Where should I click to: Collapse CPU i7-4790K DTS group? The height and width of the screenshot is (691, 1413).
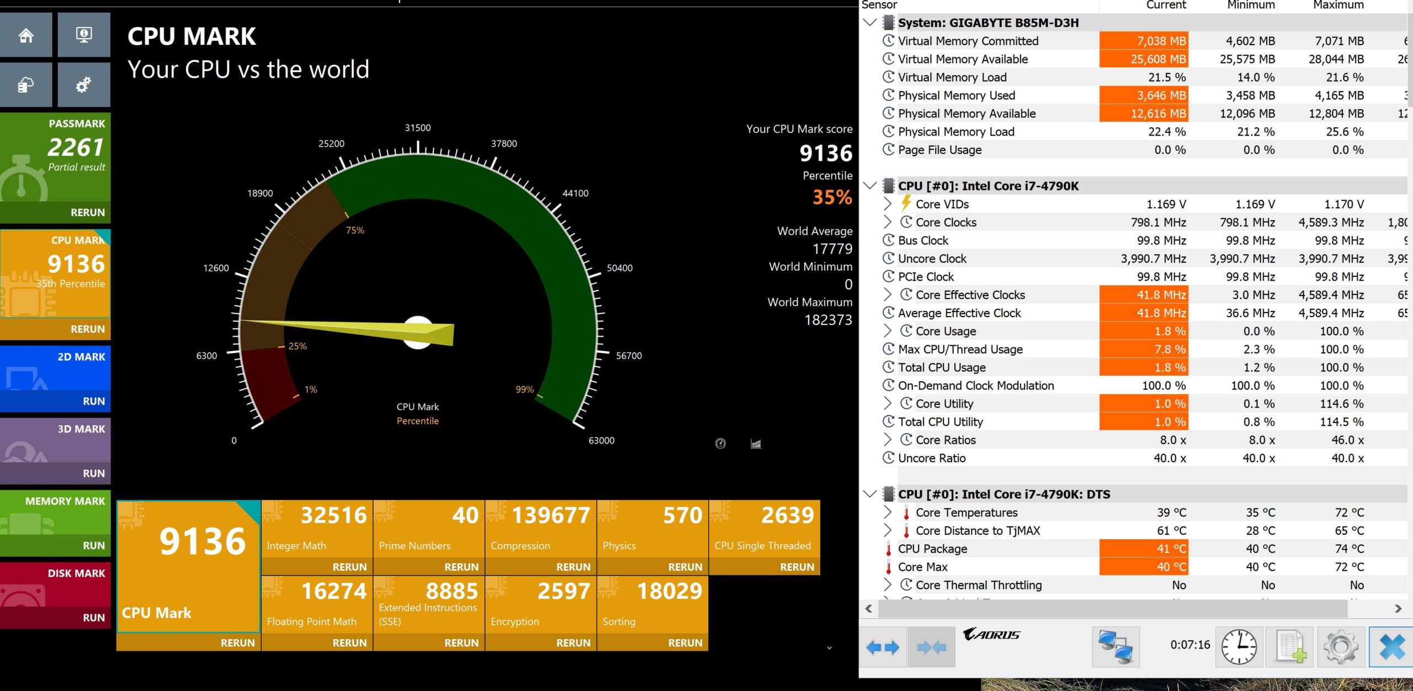coord(870,494)
